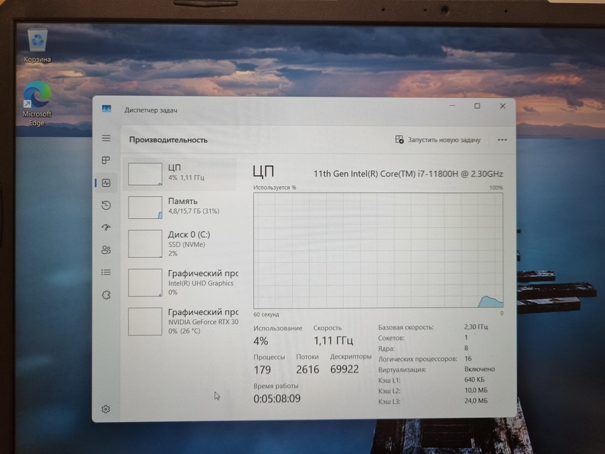This screenshot has width=605, height=454.
Task: Click the Кэш L1 value '640 КБ'
Action: 474,380
